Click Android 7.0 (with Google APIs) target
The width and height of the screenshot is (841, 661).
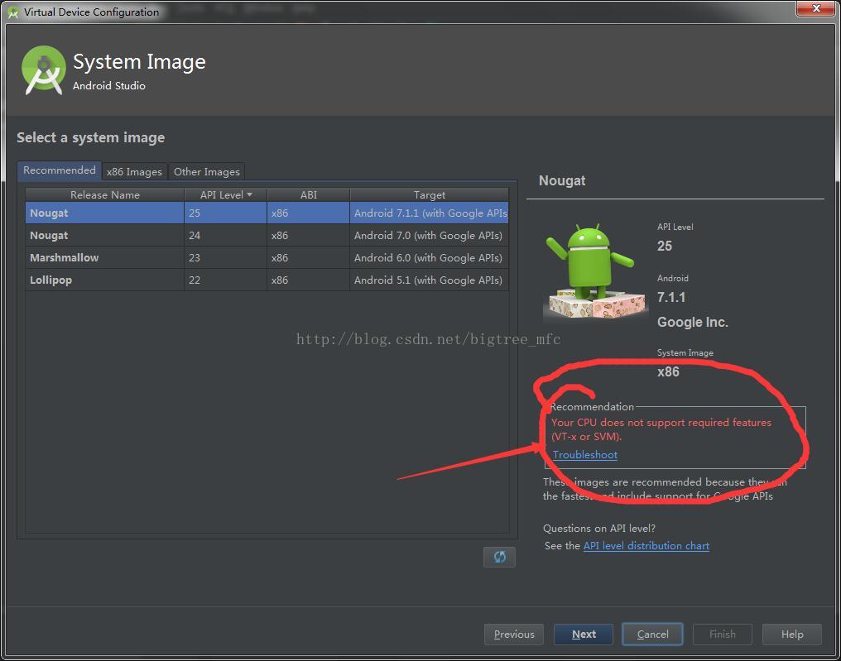click(430, 235)
